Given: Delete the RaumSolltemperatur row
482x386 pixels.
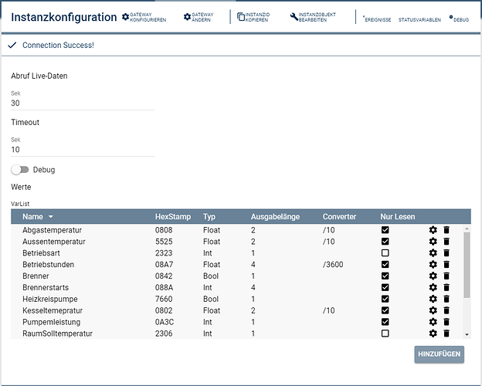Looking at the screenshot, I should (446, 334).
